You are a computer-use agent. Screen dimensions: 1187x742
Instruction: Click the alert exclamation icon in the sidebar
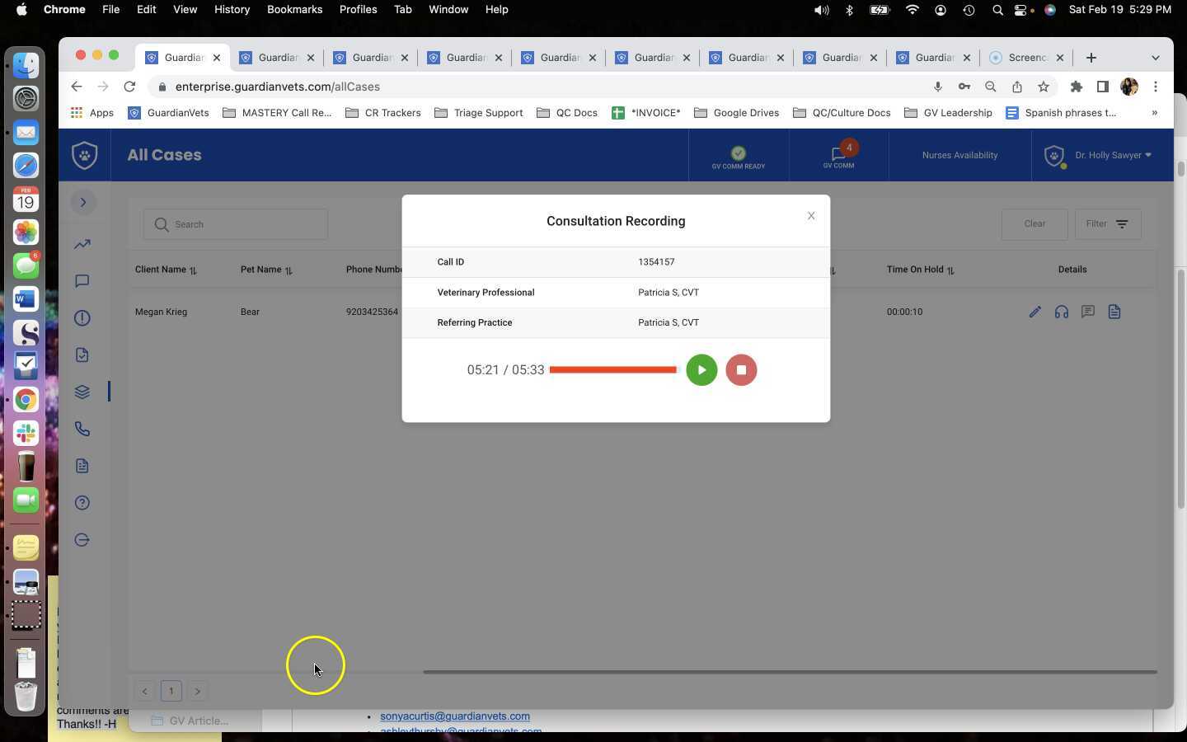point(82,318)
